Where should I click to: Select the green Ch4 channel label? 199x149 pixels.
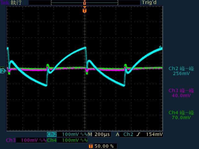52,140
